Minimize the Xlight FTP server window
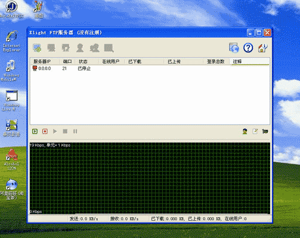The image size is (300, 238). (250, 33)
